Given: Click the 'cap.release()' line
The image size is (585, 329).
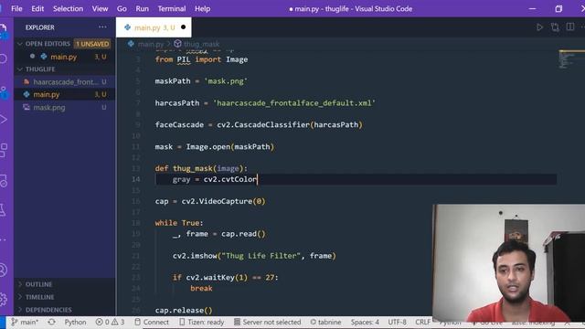Looking at the screenshot, I should (x=184, y=311).
